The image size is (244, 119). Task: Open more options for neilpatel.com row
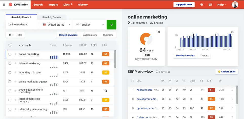pos(232,90)
